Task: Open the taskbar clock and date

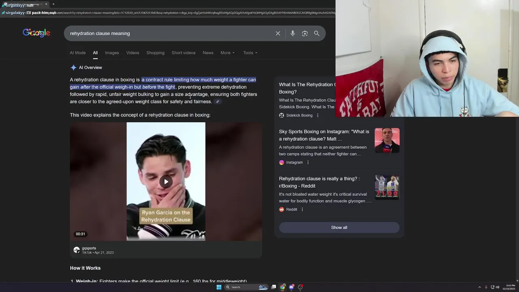Action: tap(510, 287)
